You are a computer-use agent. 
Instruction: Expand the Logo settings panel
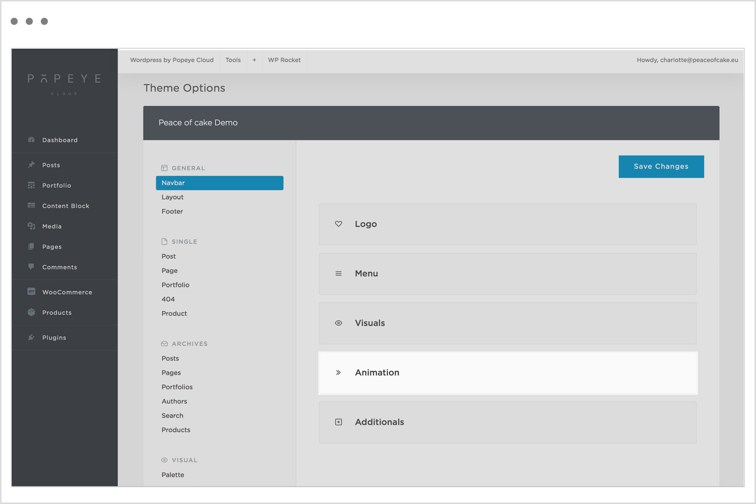click(508, 224)
